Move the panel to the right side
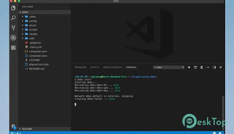234x134 pixels. coord(214,67)
